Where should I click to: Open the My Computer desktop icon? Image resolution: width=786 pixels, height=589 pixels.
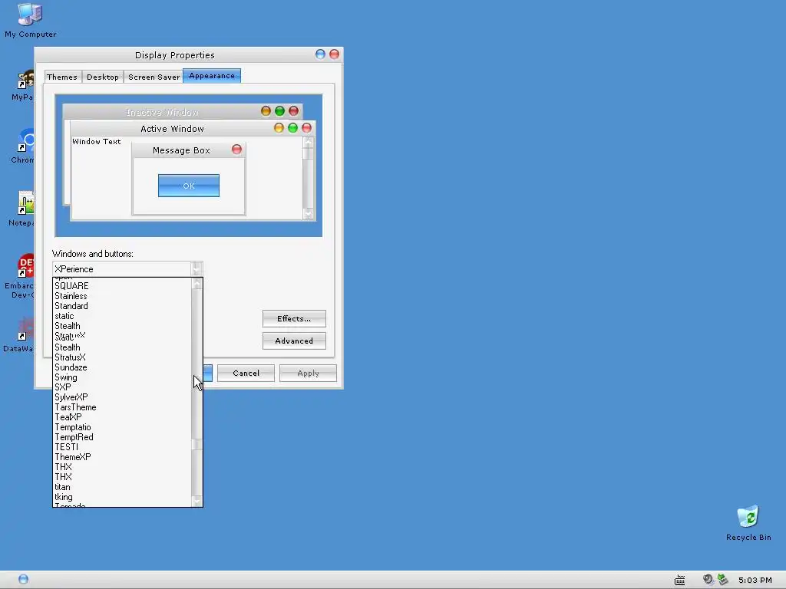30,20
